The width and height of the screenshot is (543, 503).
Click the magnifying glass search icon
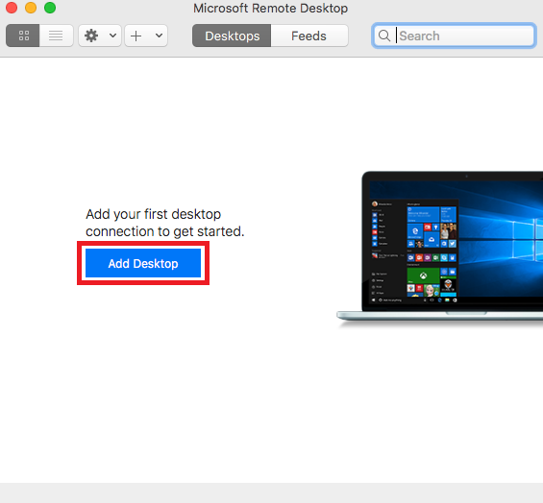click(x=384, y=36)
